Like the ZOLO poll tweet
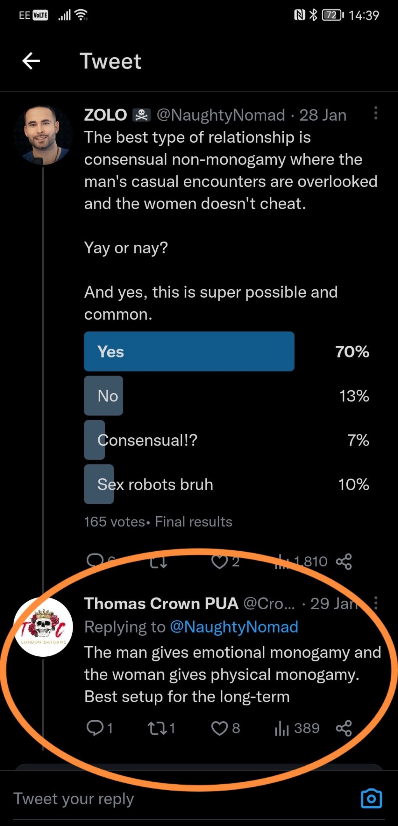The height and width of the screenshot is (826, 398). [x=220, y=562]
